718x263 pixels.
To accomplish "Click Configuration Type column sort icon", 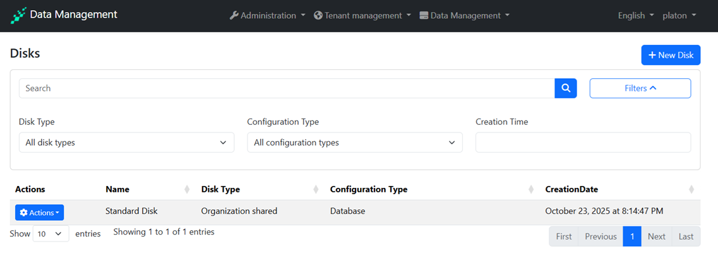I will 531,189.
